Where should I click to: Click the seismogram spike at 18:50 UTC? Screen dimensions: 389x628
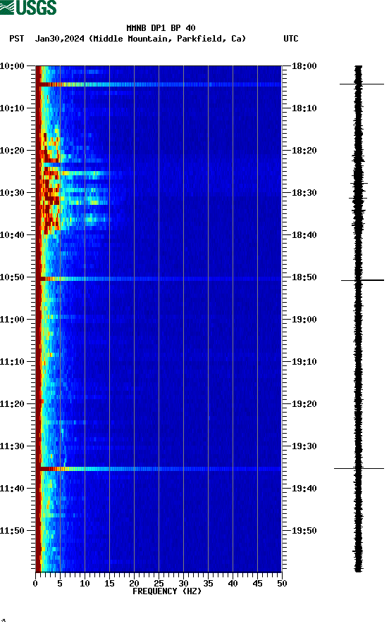362,280
